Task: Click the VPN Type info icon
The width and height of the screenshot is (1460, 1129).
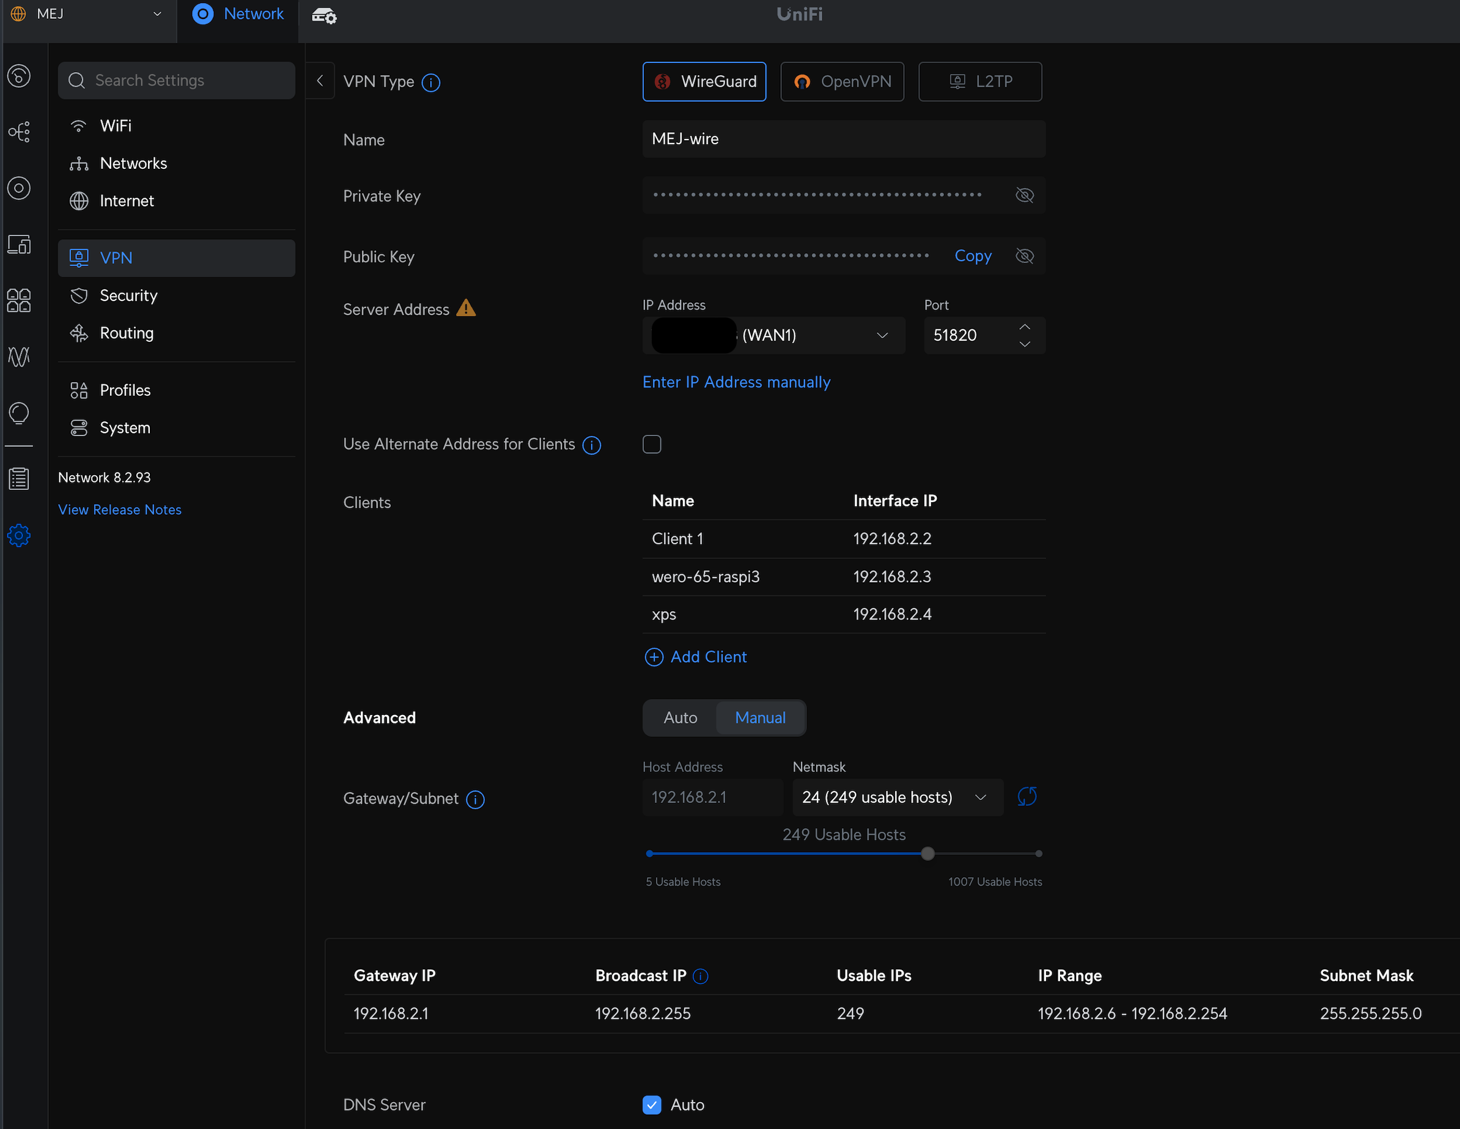Action: click(x=431, y=83)
